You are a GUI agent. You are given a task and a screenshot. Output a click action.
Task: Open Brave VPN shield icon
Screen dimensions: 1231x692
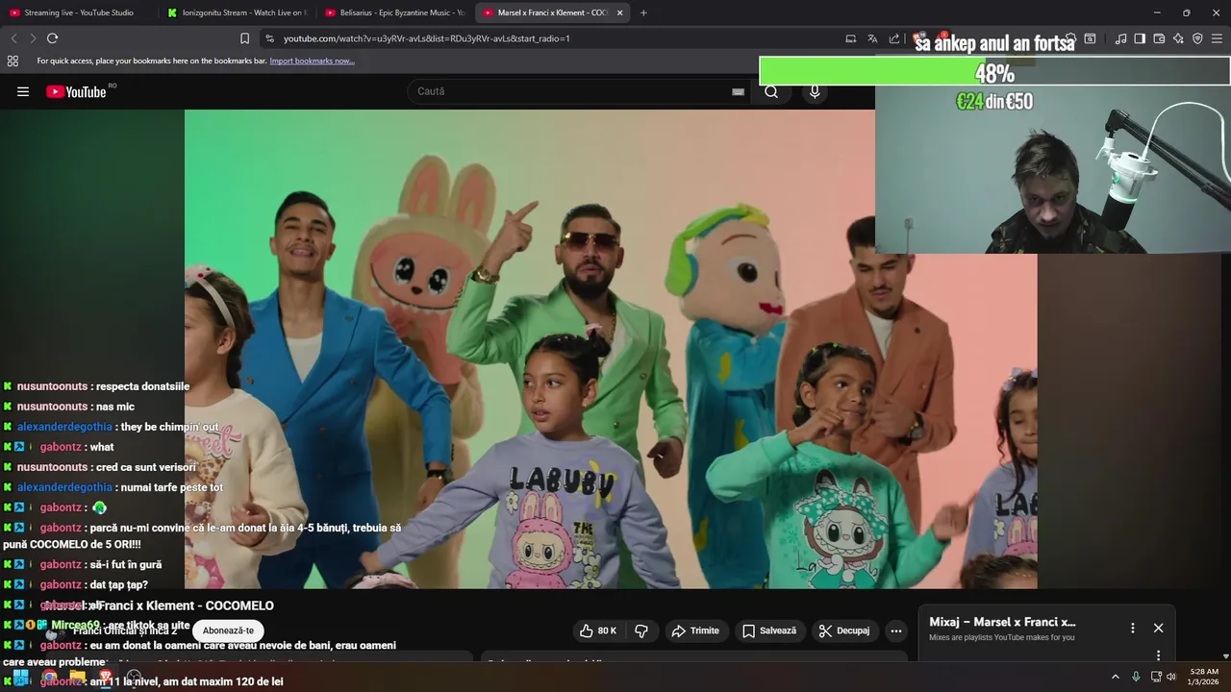point(1197,38)
